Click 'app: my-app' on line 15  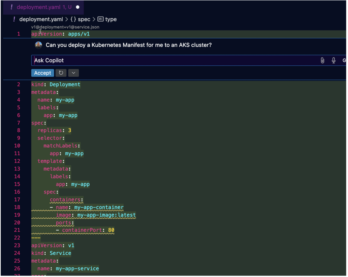73,185
